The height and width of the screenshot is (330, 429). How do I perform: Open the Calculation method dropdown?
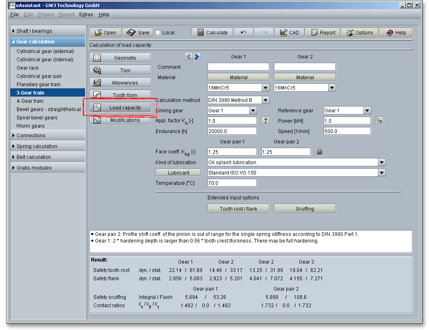pos(266,100)
